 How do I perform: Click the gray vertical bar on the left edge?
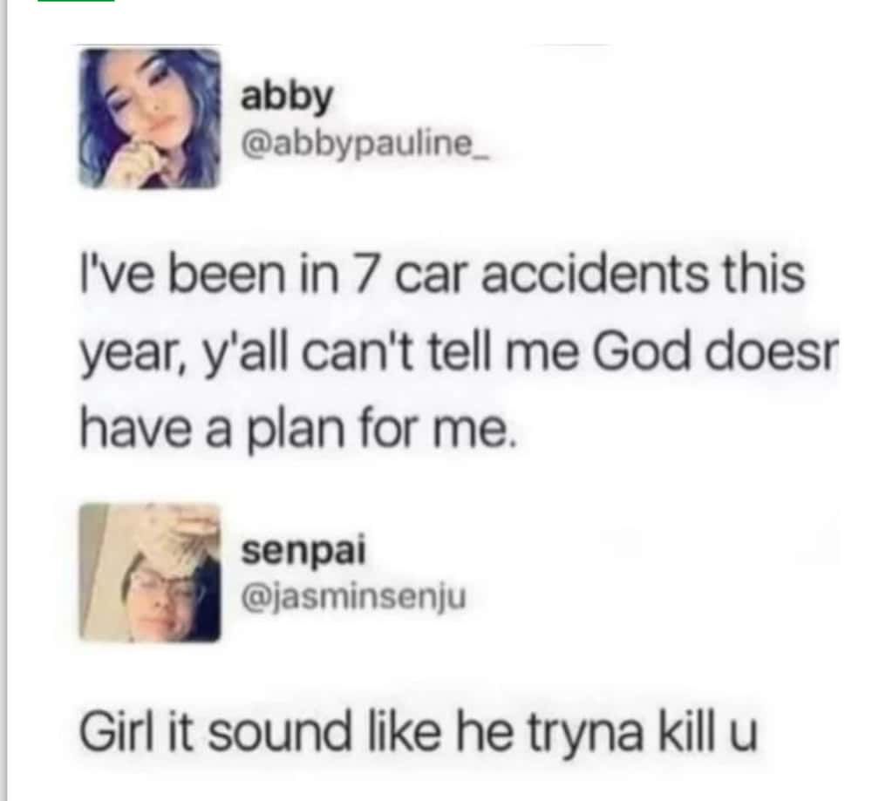tap(3, 400)
